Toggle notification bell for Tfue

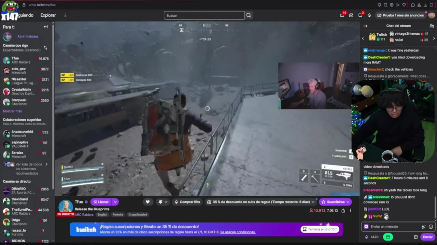[163, 202]
